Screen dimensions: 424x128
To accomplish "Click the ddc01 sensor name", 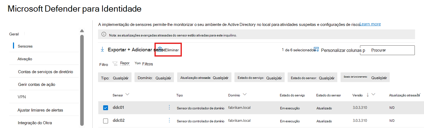I will (x=118, y=107).
